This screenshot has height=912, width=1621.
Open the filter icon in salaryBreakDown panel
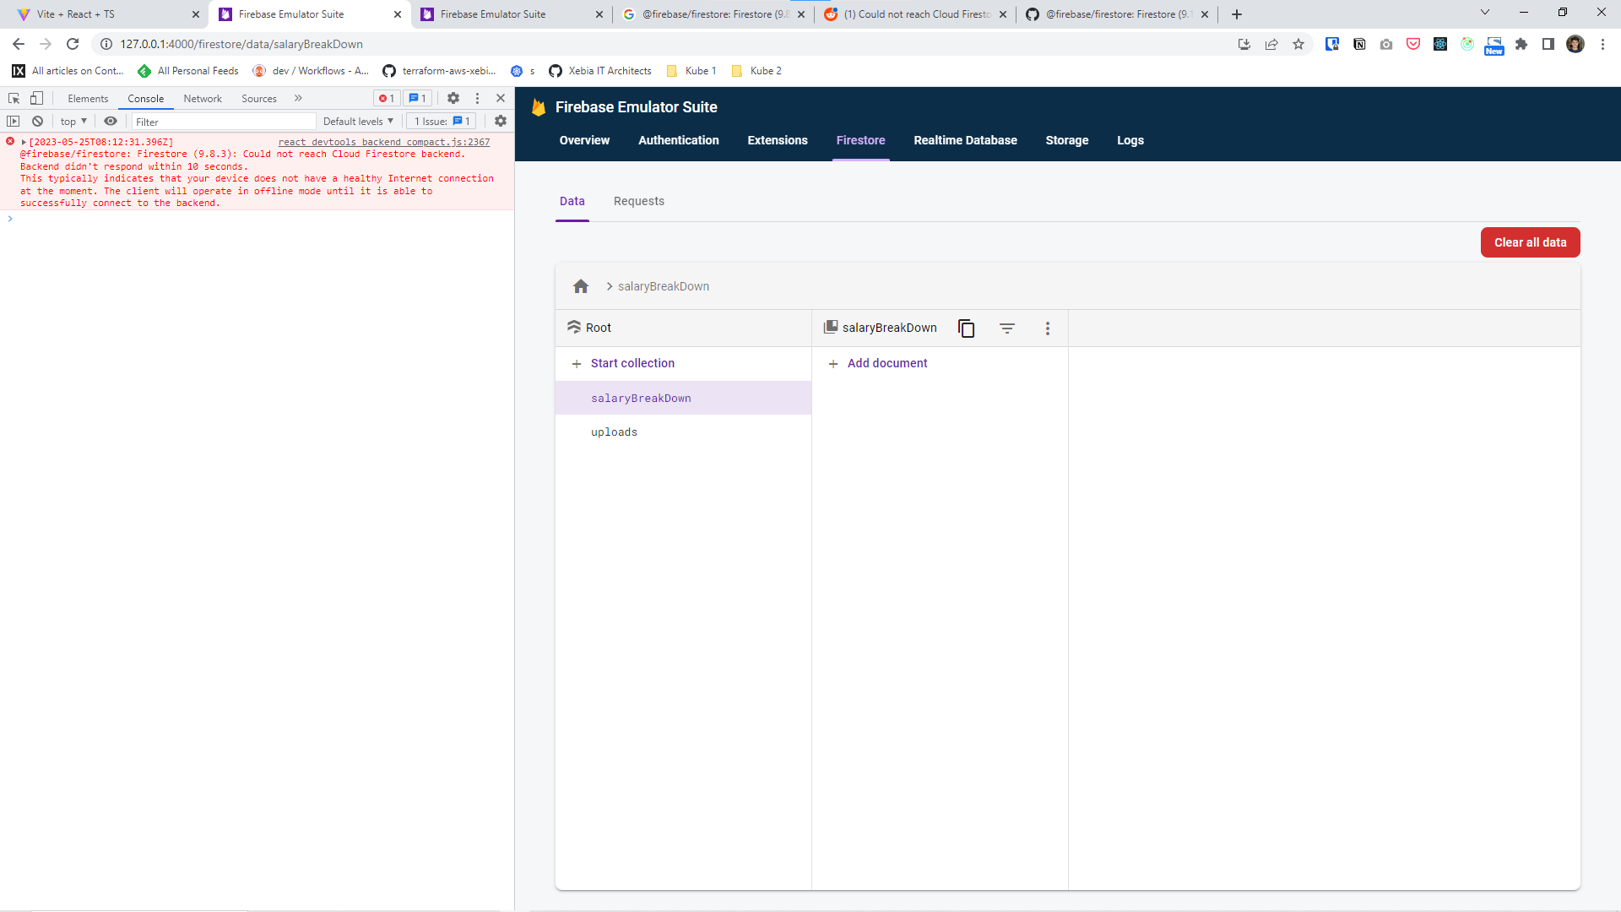click(1007, 328)
